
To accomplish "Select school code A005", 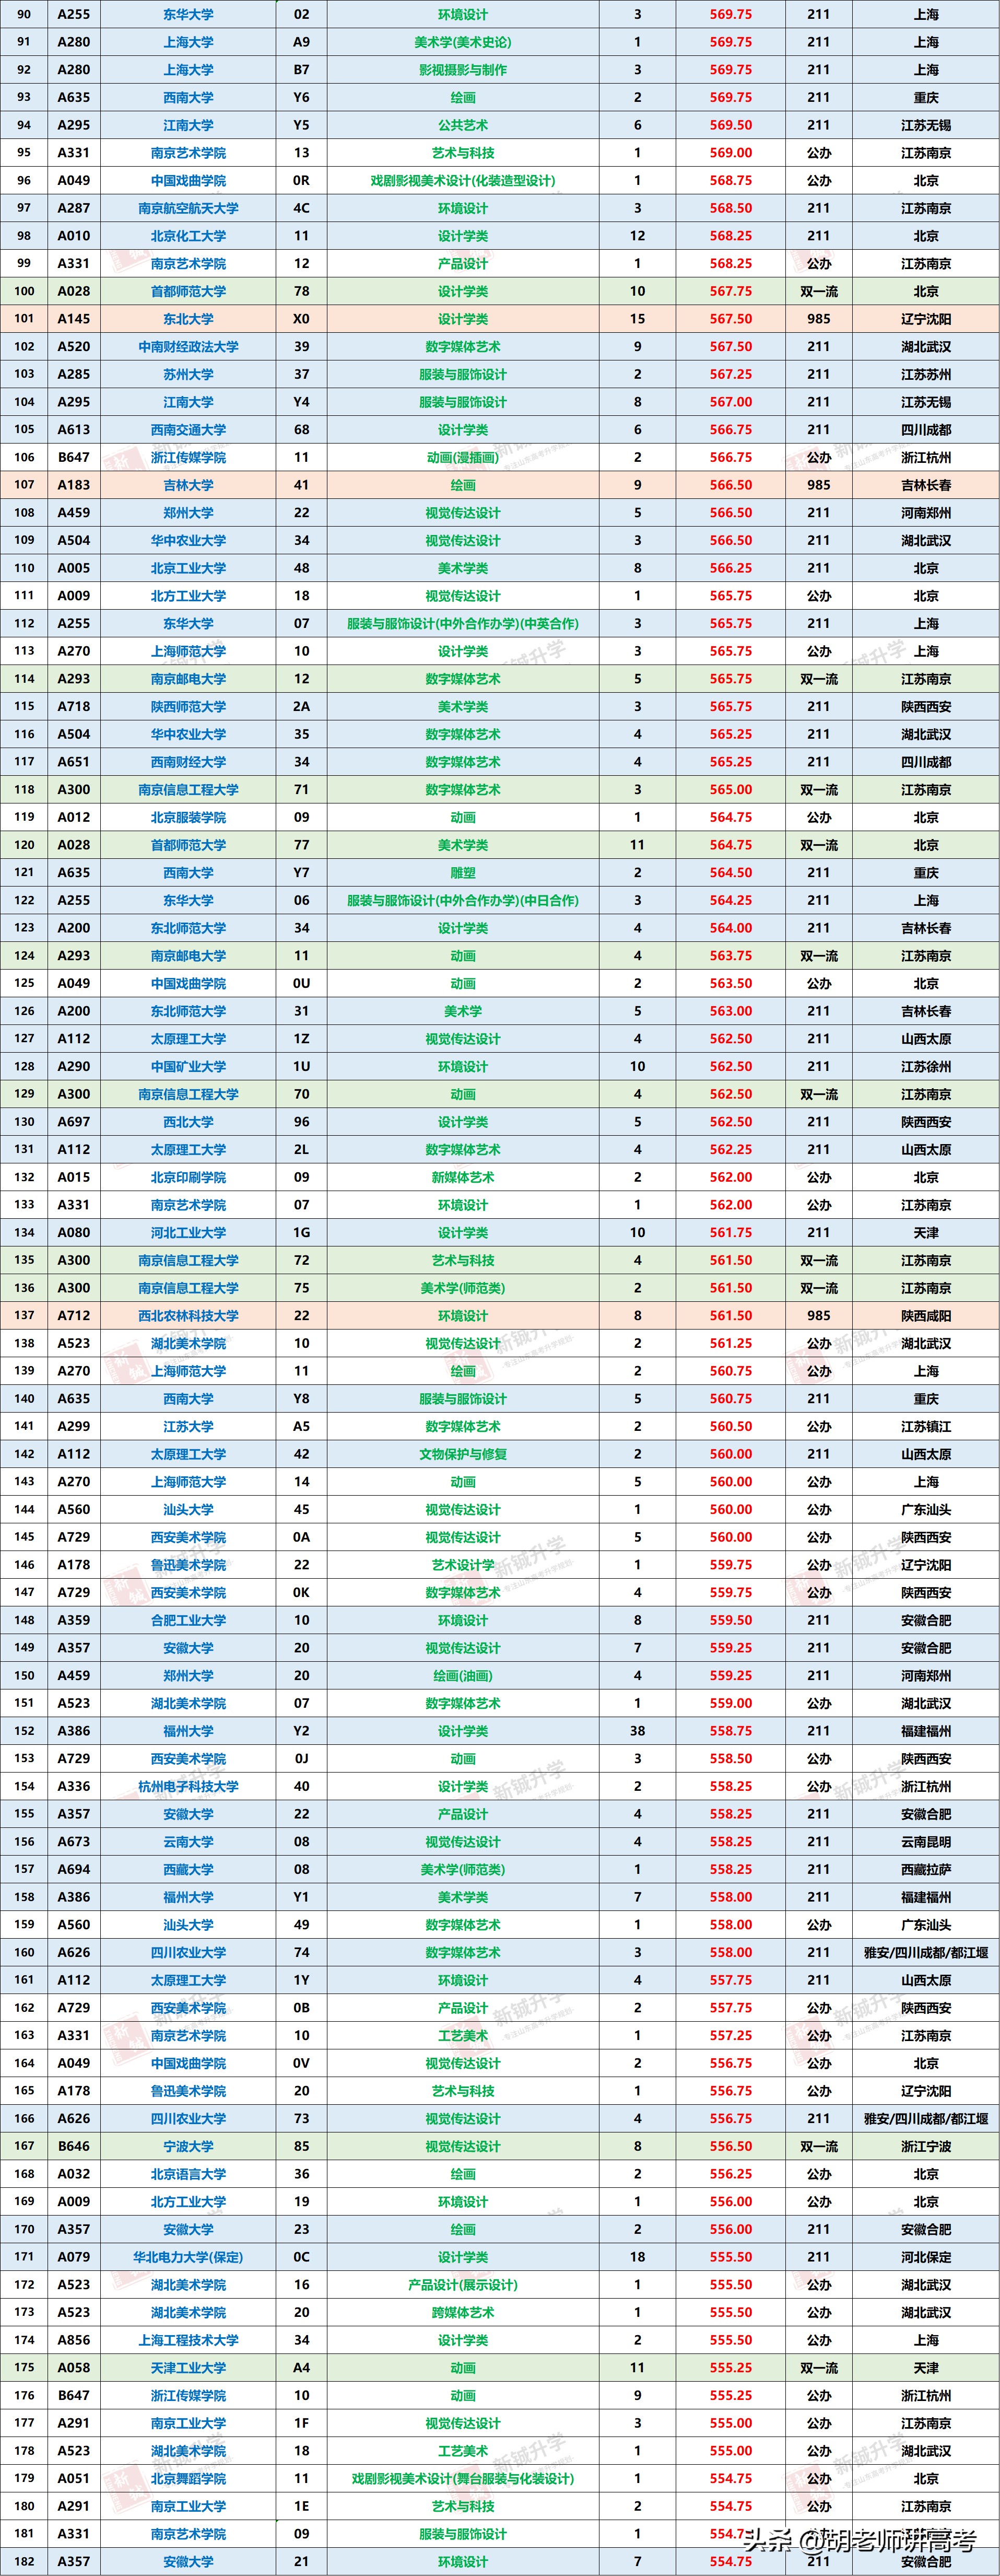I will 73,568.
